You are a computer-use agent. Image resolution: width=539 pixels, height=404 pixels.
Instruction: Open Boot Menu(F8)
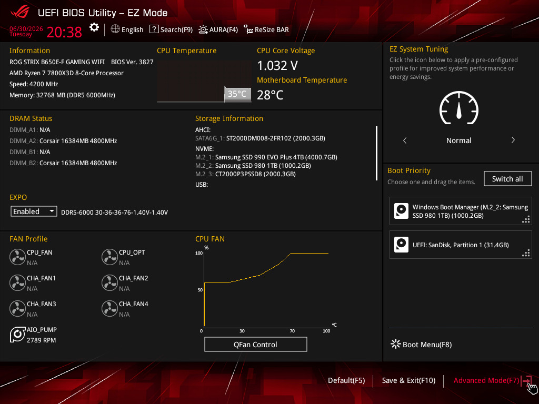click(x=421, y=344)
